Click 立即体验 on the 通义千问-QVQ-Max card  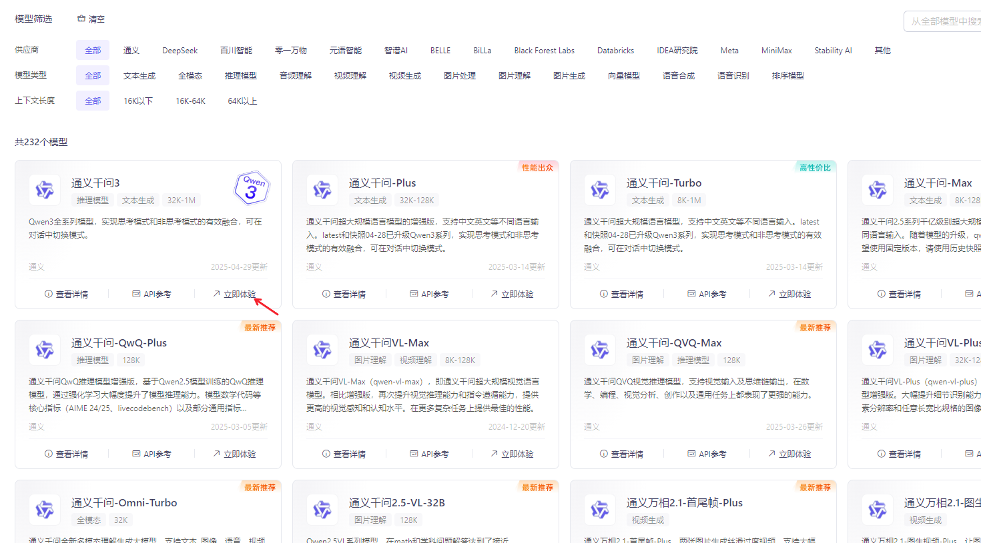tap(789, 454)
